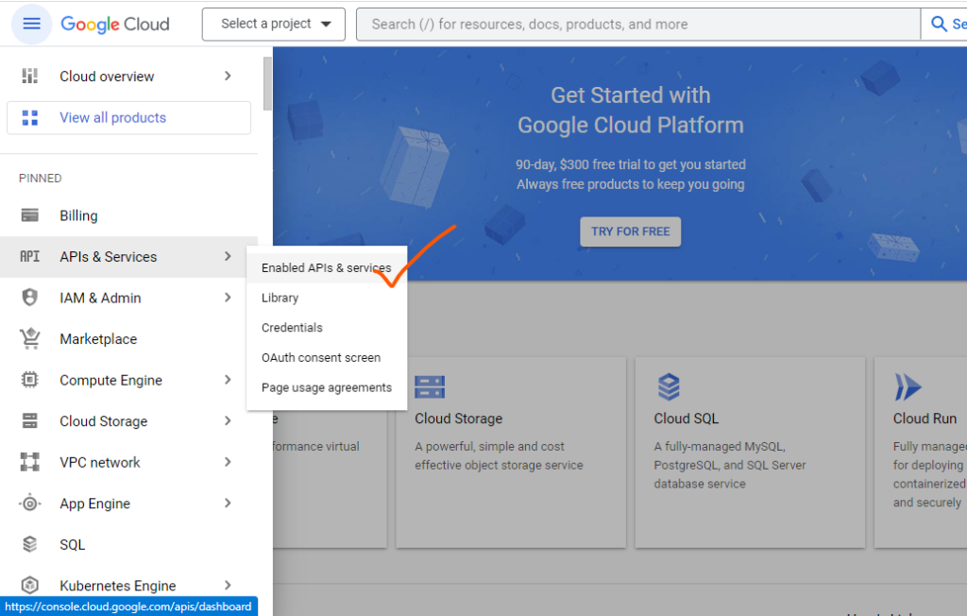967x616 pixels.
Task: Click the Marketplace cart icon
Action: [29, 338]
